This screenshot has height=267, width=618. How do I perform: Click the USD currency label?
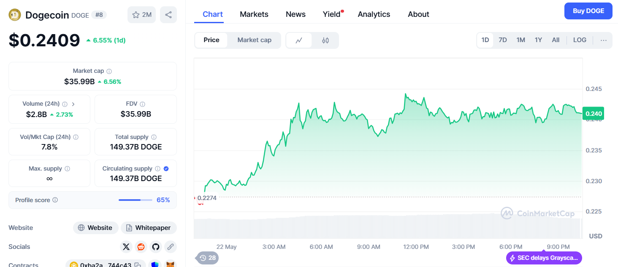[x=596, y=236]
